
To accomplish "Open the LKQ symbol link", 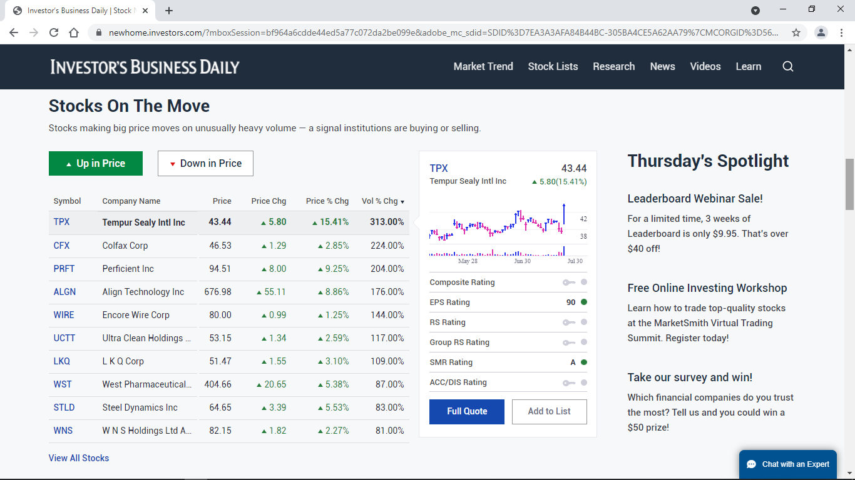I will coord(62,361).
